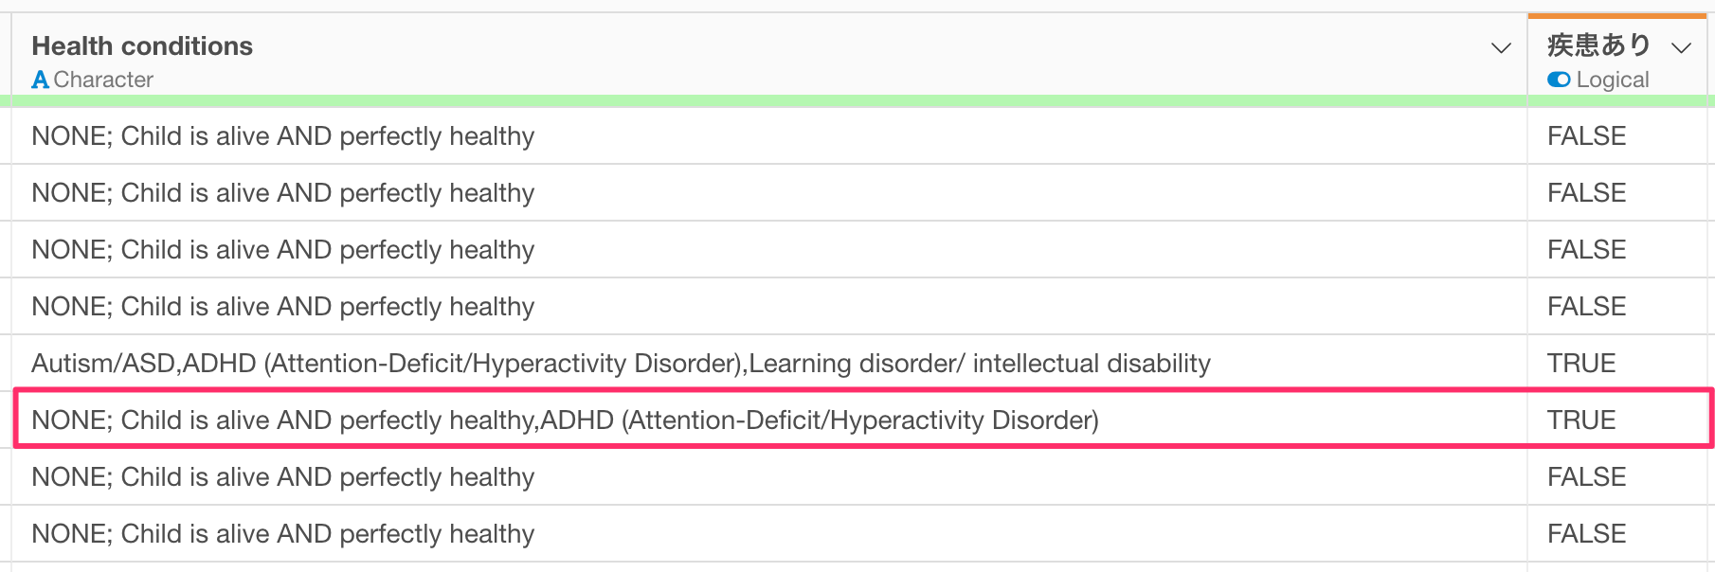Click TRUE value in the Autism/ASD row
Viewport: 1715px width, 572px height.
pos(1581,363)
